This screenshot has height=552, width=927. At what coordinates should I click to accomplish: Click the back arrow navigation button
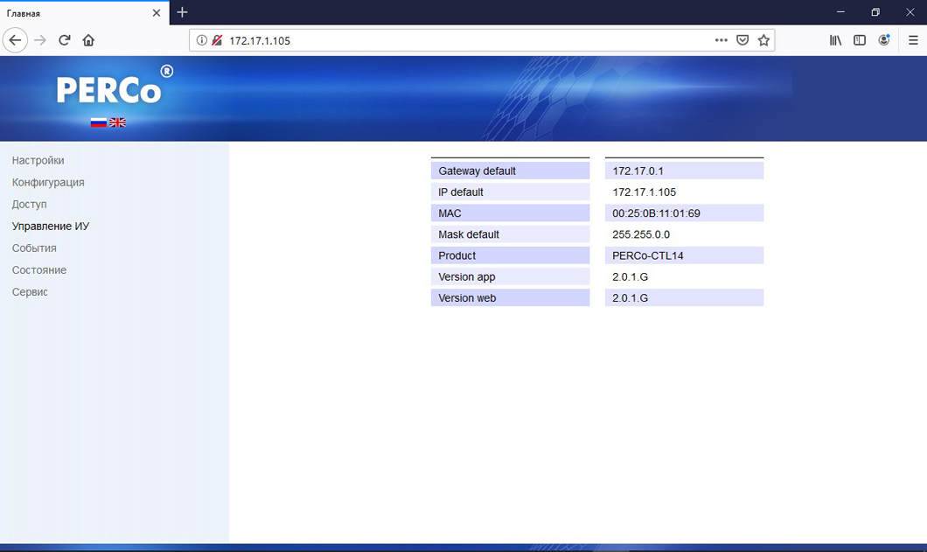(15, 40)
